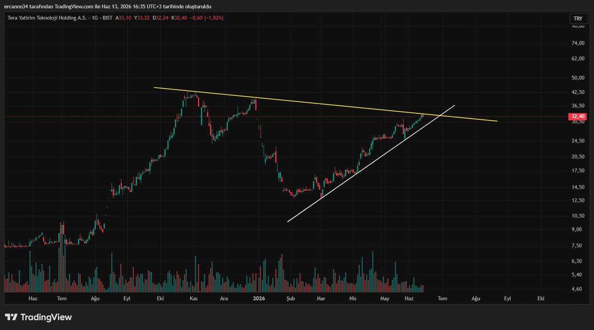The width and height of the screenshot is (594, 330).
Task: Click the 20,50 price axis label
Action: click(x=578, y=156)
